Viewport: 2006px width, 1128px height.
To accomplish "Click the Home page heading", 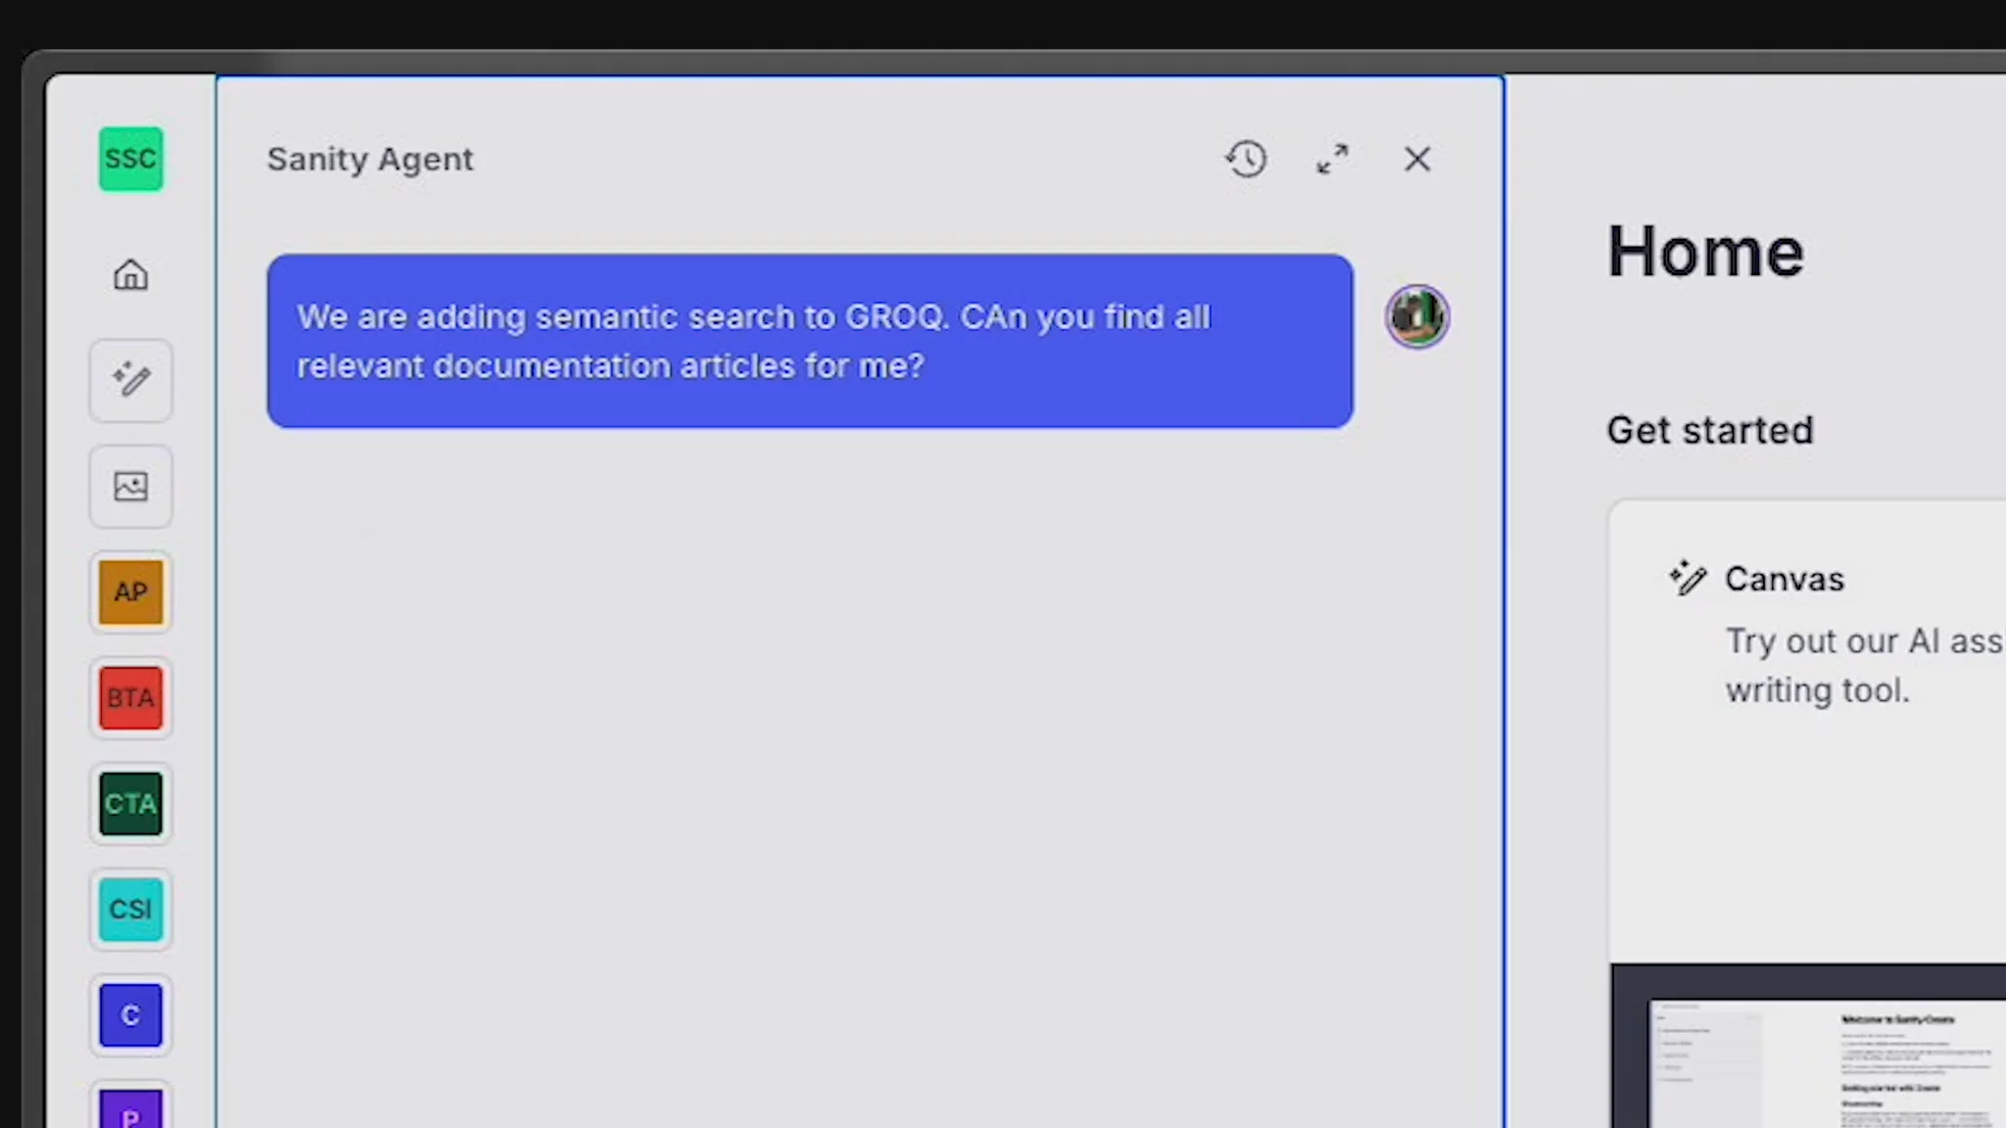I will click(x=1705, y=252).
